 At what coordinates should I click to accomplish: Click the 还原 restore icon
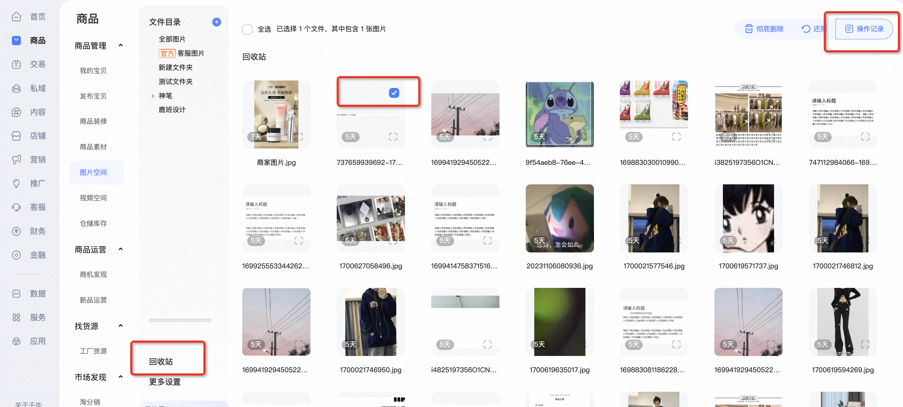pyautogui.click(x=806, y=29)
